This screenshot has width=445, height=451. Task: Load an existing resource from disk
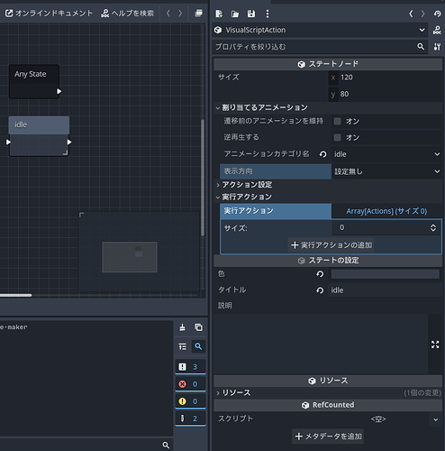235,14
